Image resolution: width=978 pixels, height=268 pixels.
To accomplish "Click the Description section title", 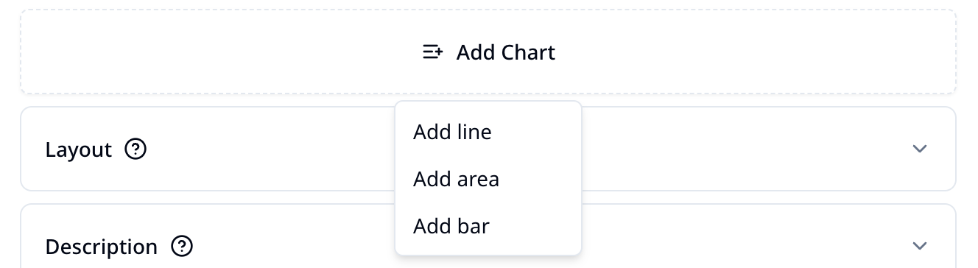I will point(102,247).
